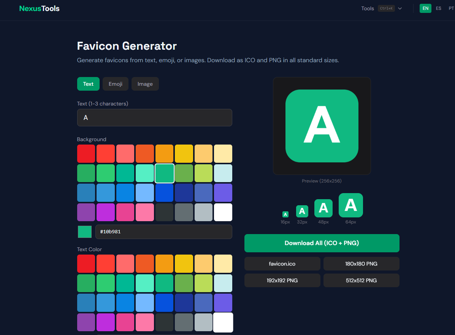Screen dimensions: 455x335
Task: Choose royal blue as text color
Action: tap(164, 303)
